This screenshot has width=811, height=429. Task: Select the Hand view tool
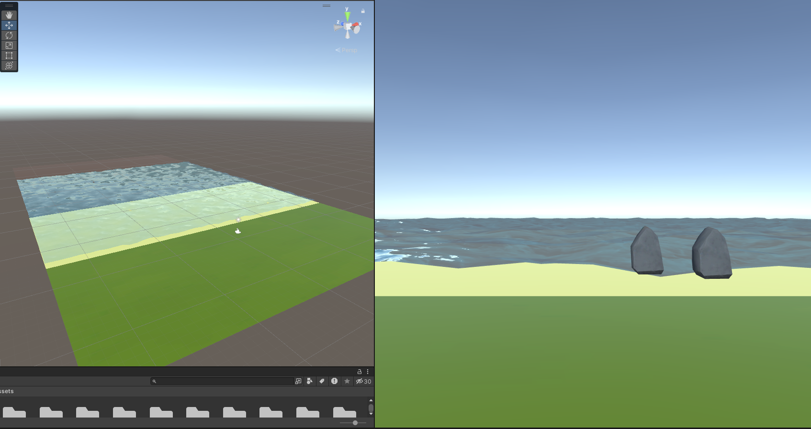9,15
